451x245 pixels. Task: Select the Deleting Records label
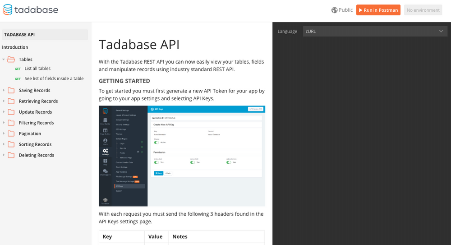coord(37,155)
